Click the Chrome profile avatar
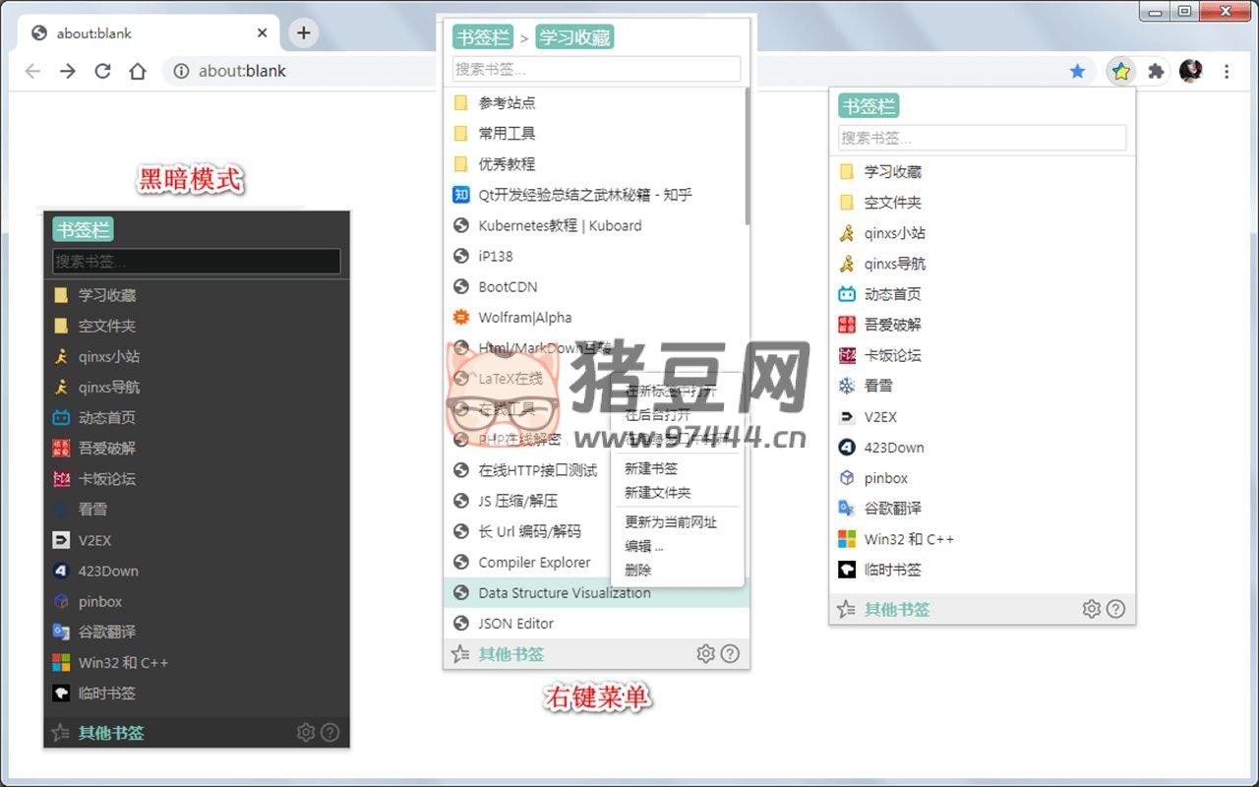 point(1191,71)
